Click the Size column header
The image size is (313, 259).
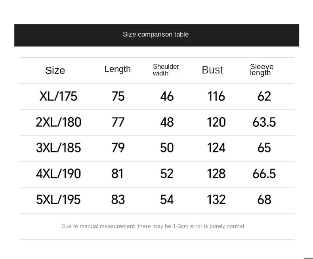(x=55, y=70)
